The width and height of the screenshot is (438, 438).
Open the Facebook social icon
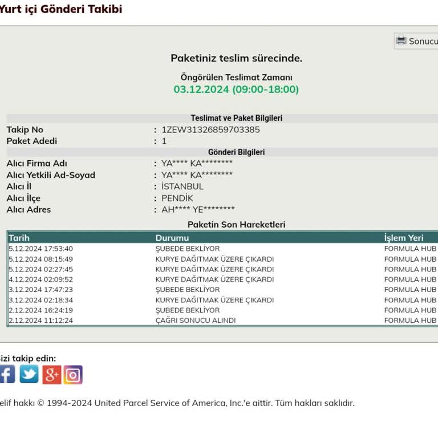(7, 374)
